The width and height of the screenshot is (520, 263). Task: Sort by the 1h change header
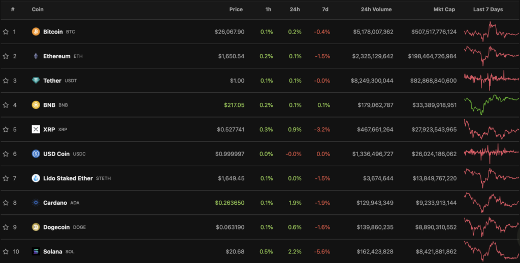(x=268, y=9)
